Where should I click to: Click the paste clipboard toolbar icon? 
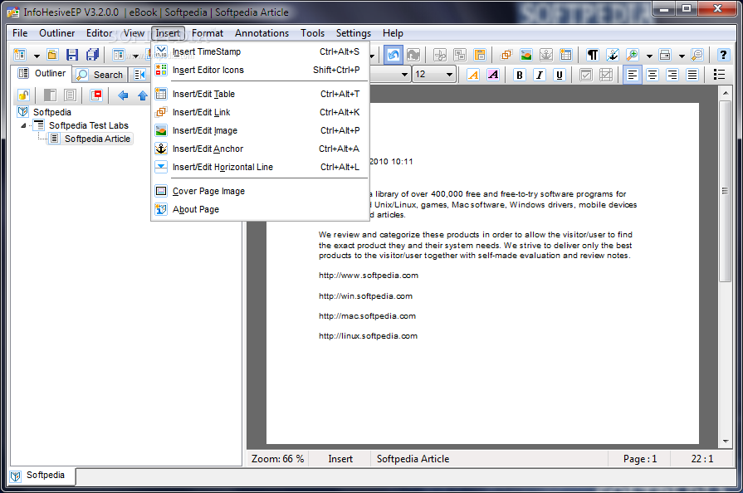(480, 55)
